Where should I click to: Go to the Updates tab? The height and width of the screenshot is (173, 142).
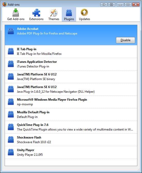point(84,14)
